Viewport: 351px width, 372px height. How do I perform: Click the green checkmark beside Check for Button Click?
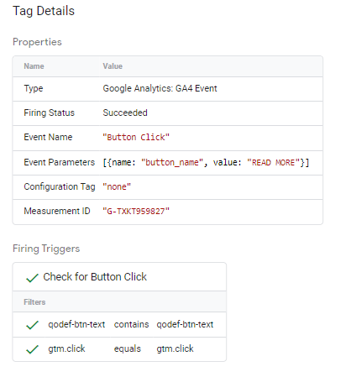point(32,278)
